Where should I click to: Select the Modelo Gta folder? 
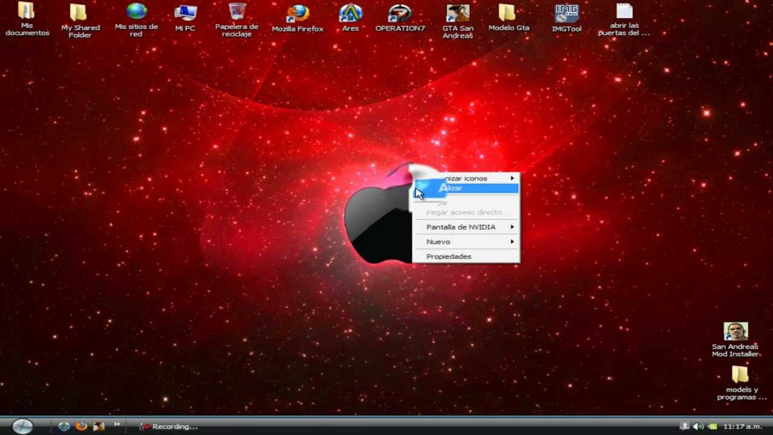click(508, 18)
